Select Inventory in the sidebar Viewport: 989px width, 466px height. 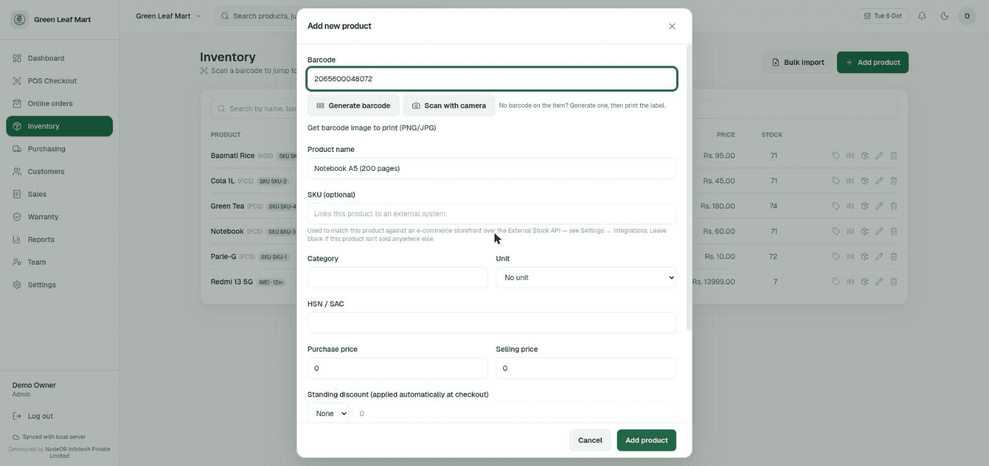pyautogui.click(x=59, y=126)
